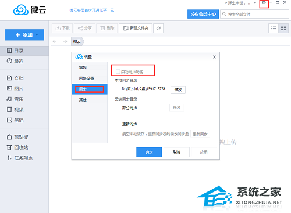
Task: Open the username account dropdown arrow
Action: (x=255, y=3)
